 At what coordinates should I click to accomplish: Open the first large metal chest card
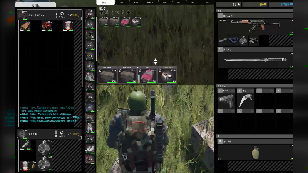(x=107, y=75)
